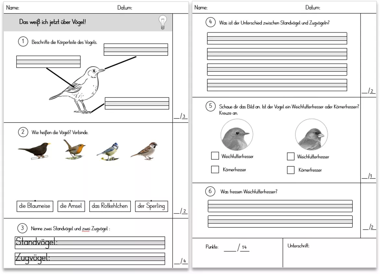Click right circular thick-beaked bird image
380x274 pixels.
[311, 135]
